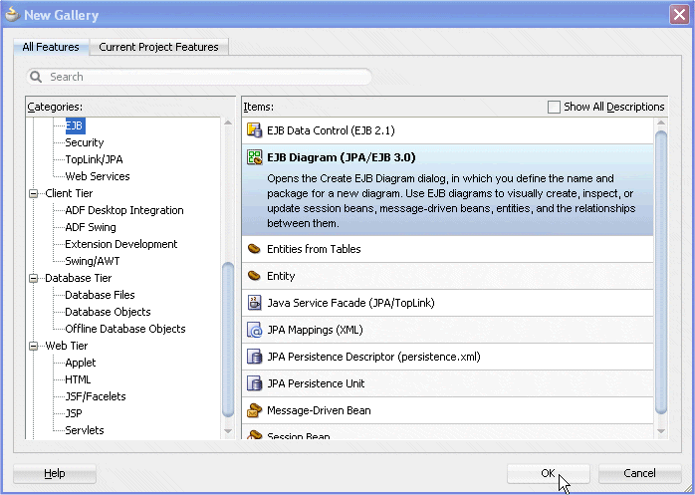This screenshot has width=695, height=495.
Task: Click the Categories scroll down arrow
Action: (228, 430)
